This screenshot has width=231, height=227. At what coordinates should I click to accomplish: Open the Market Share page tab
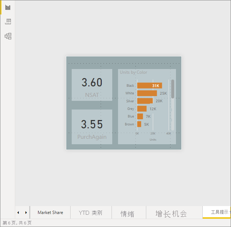coord(50,213)
